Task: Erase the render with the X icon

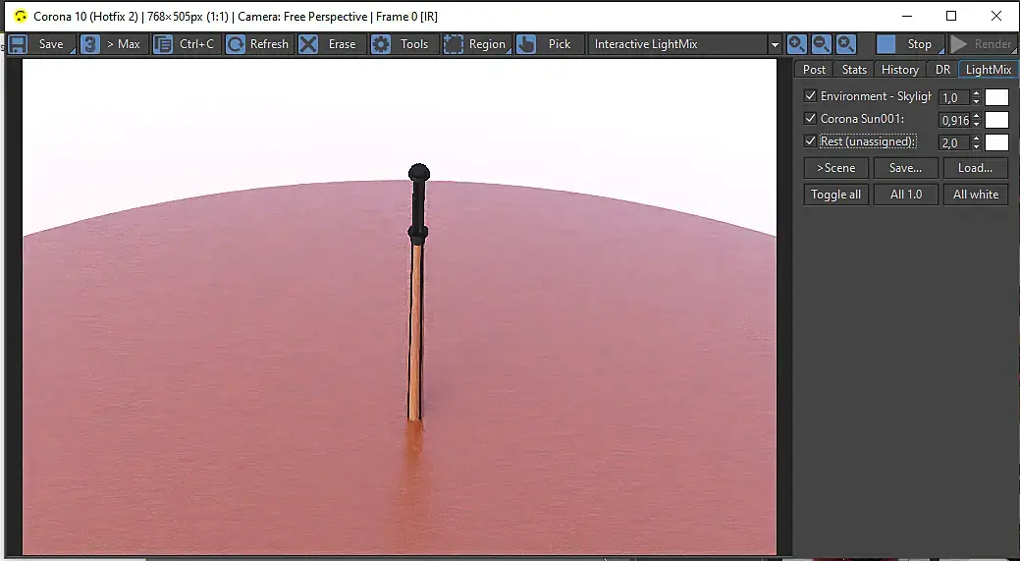Action: tap(308, 44)
